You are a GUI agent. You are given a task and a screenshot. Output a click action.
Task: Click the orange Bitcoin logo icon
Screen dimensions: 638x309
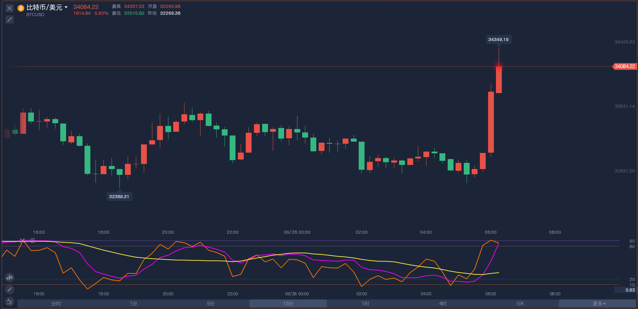click(21, 8)
